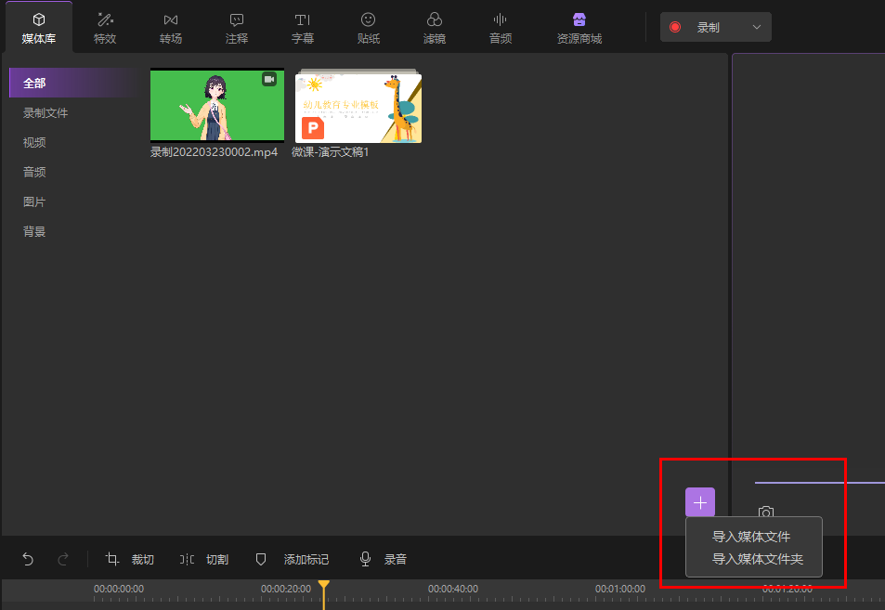Switch to the 特效 effects tab

click(x=105, y=28)
